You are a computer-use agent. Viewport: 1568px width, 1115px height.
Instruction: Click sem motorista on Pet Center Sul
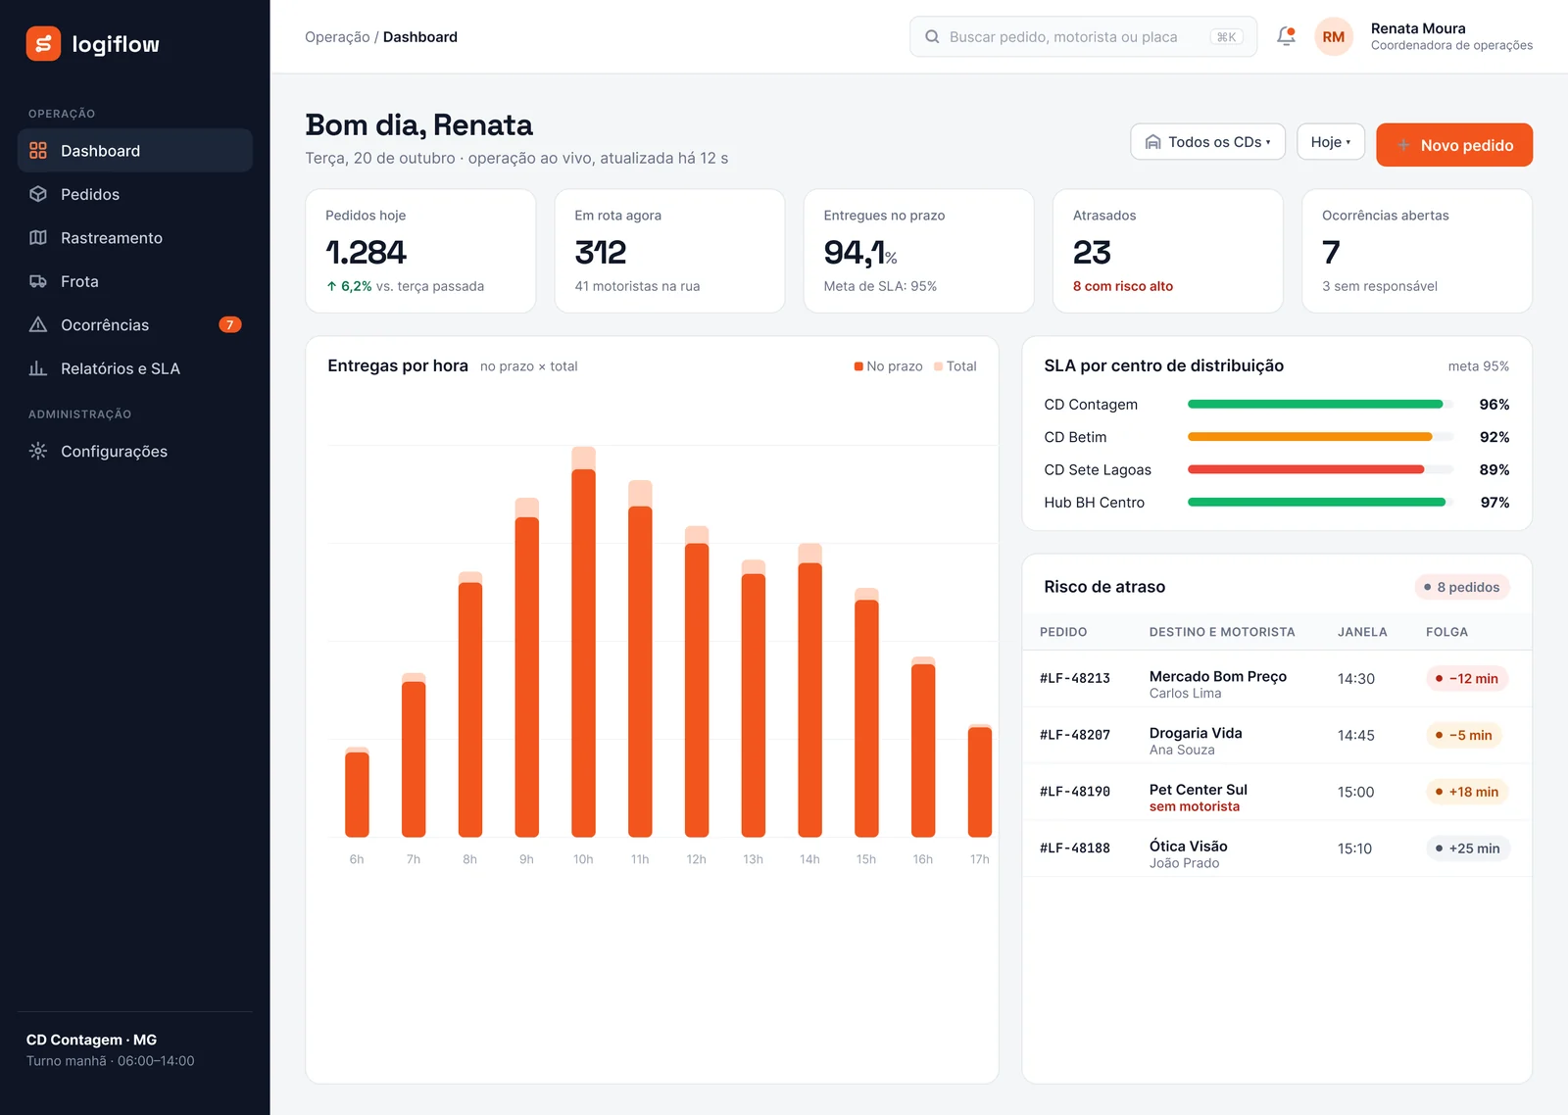coord(1195,806)
